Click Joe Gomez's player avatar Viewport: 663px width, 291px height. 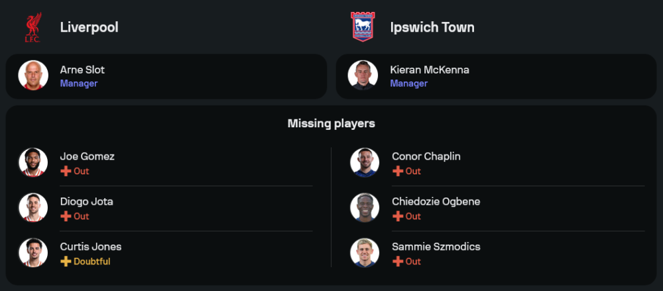[x=32, y=162]
